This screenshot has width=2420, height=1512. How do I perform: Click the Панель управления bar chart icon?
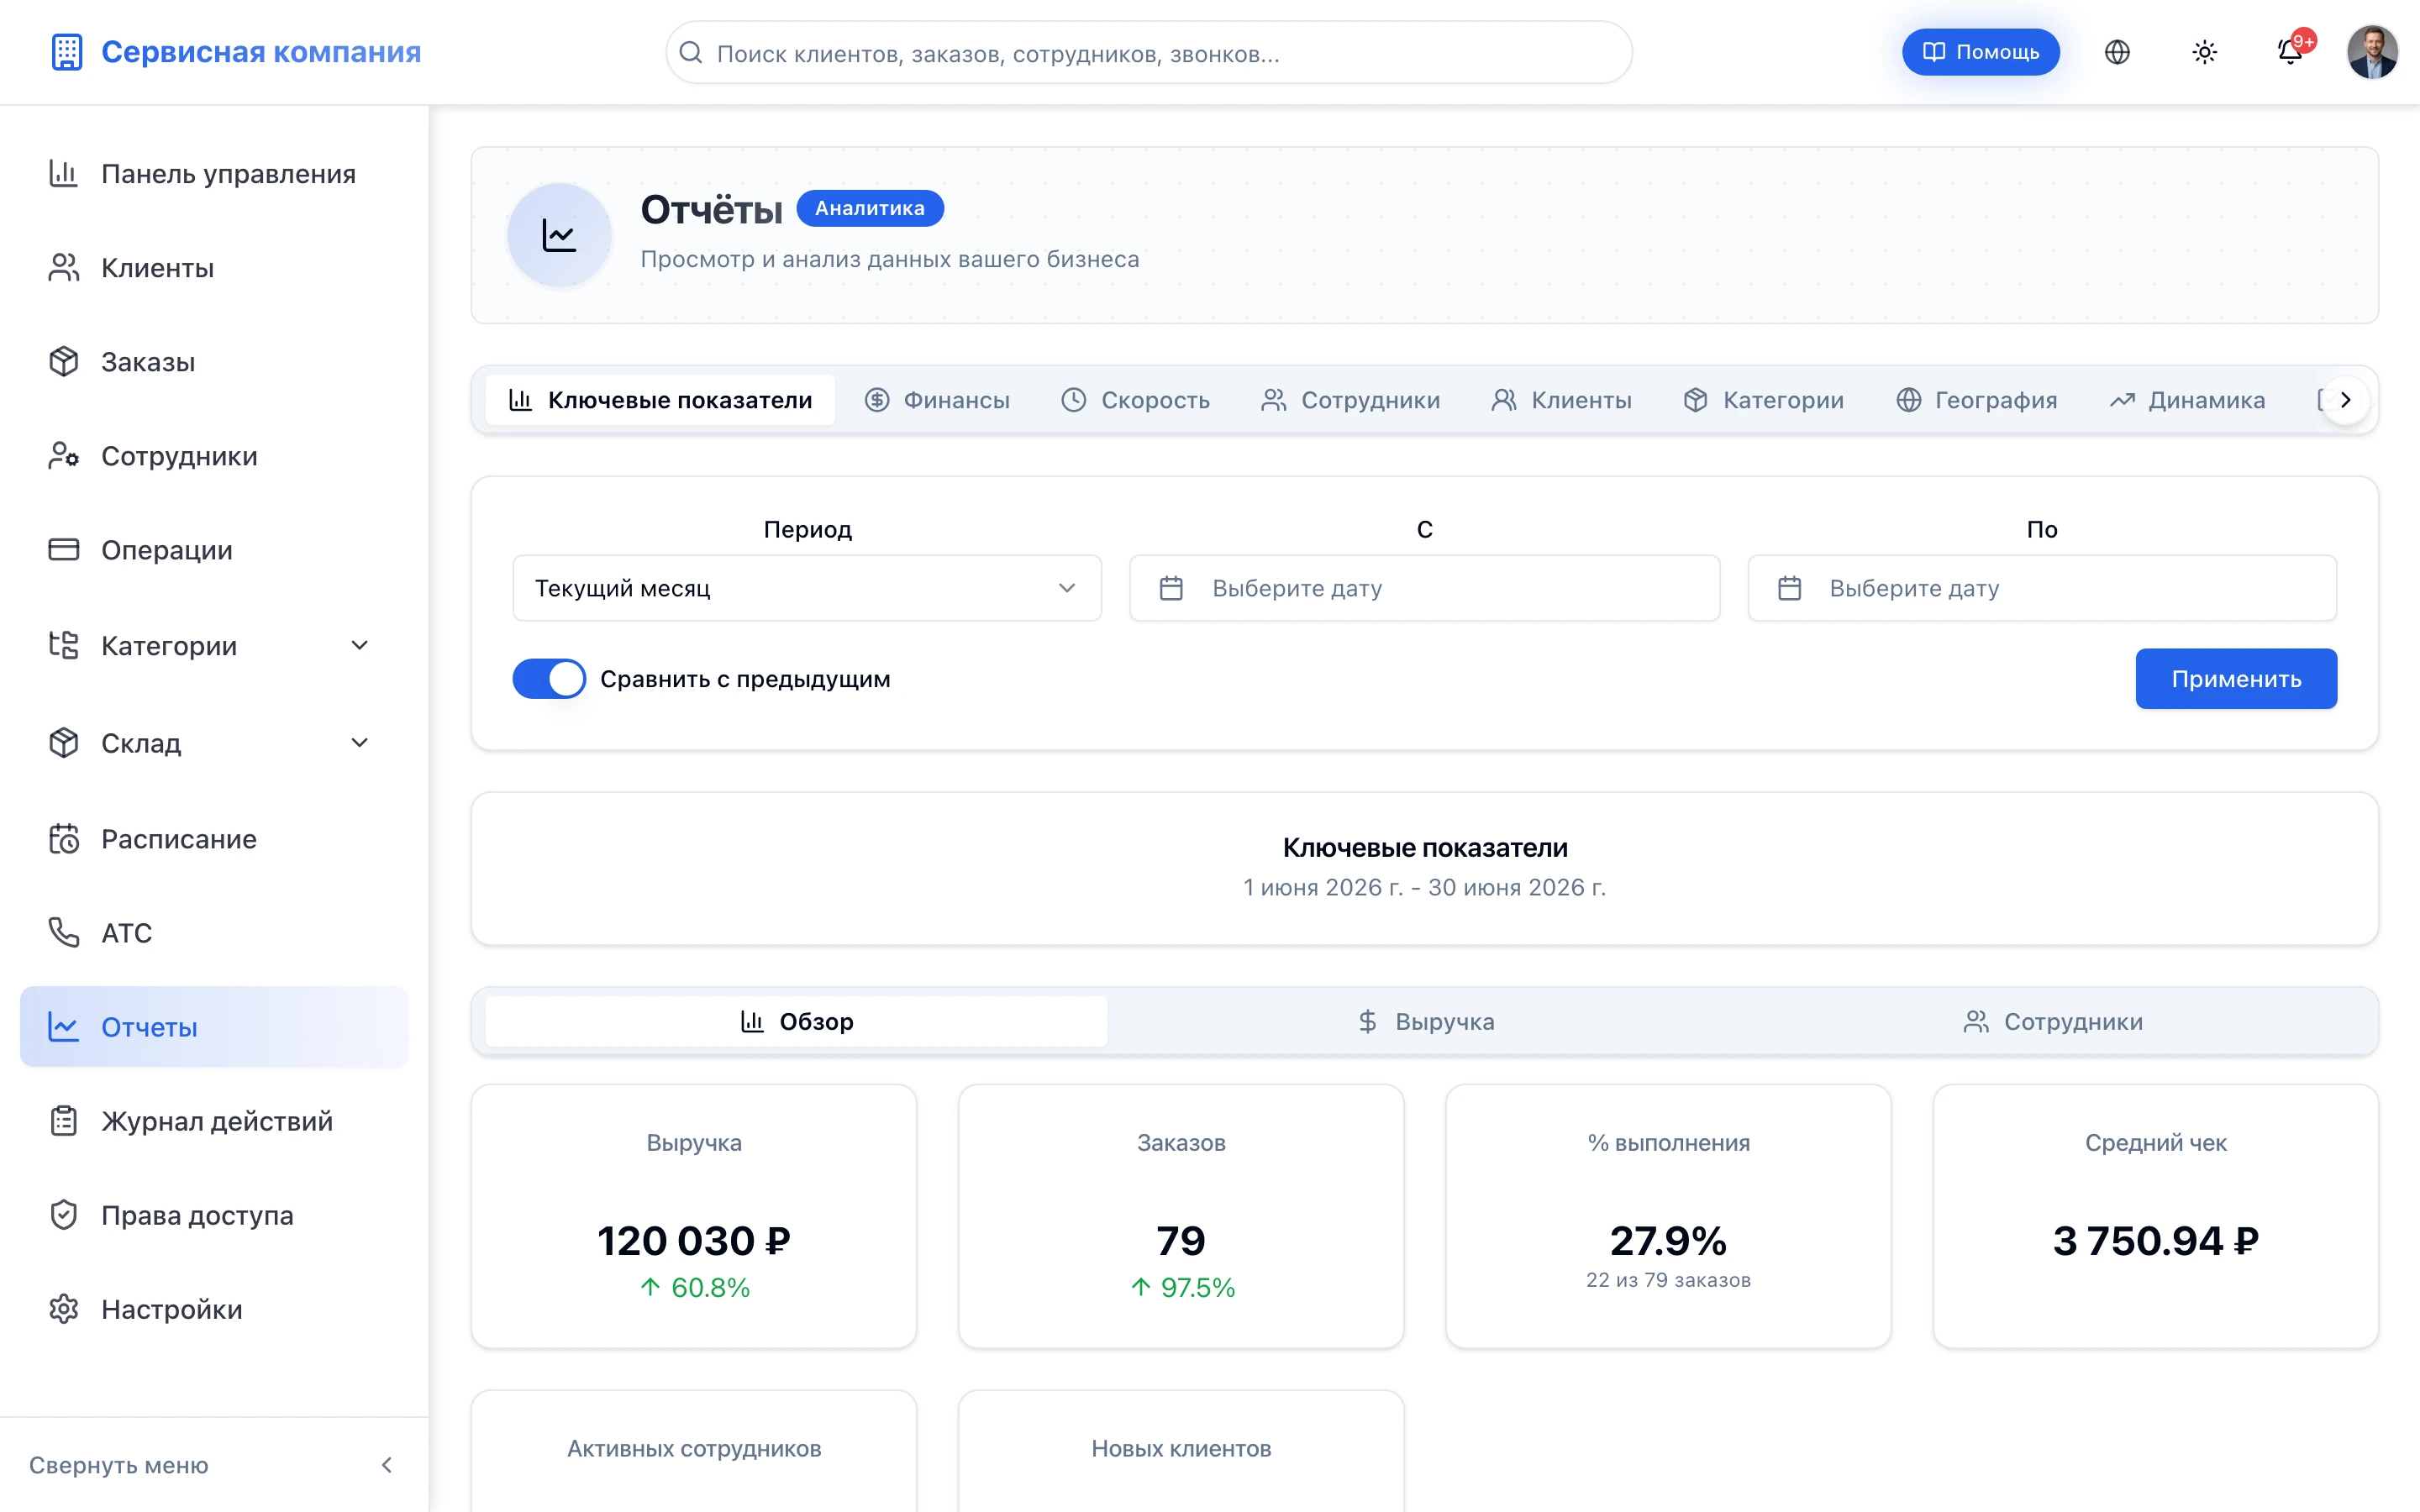(64, 173)
